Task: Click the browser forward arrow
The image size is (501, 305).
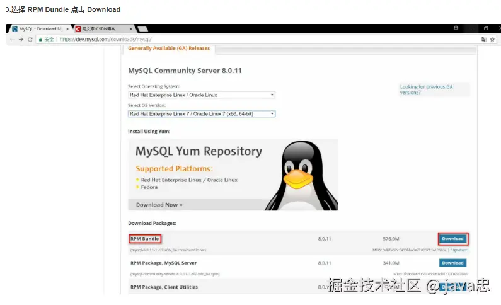Action: [x=21, y=39]
